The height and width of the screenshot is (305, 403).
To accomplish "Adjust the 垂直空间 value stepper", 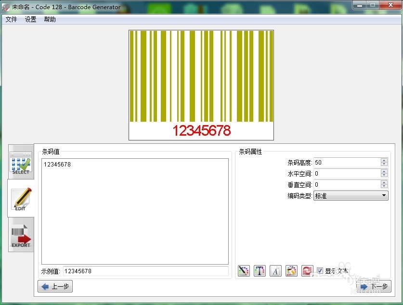I will click(384, 184).
